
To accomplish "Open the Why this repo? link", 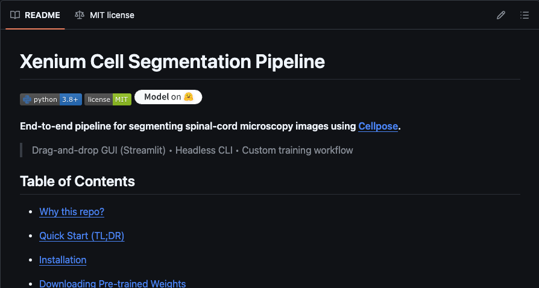I will pyautogui.click(x=72, y=211).
